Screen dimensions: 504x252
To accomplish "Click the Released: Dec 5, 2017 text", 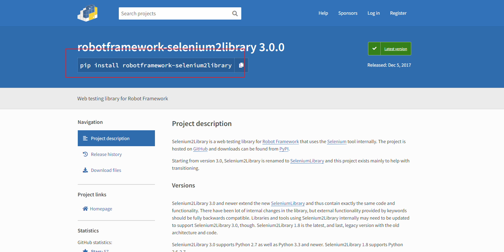I will tap(389, 65).
